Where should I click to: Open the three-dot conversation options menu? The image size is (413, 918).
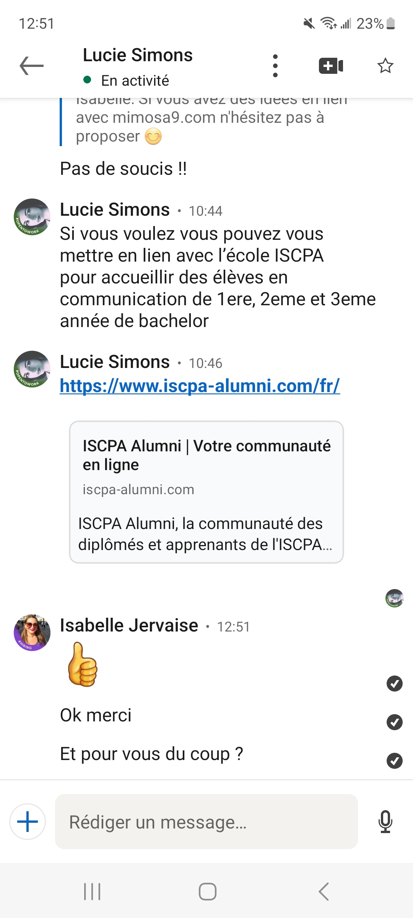275,66
